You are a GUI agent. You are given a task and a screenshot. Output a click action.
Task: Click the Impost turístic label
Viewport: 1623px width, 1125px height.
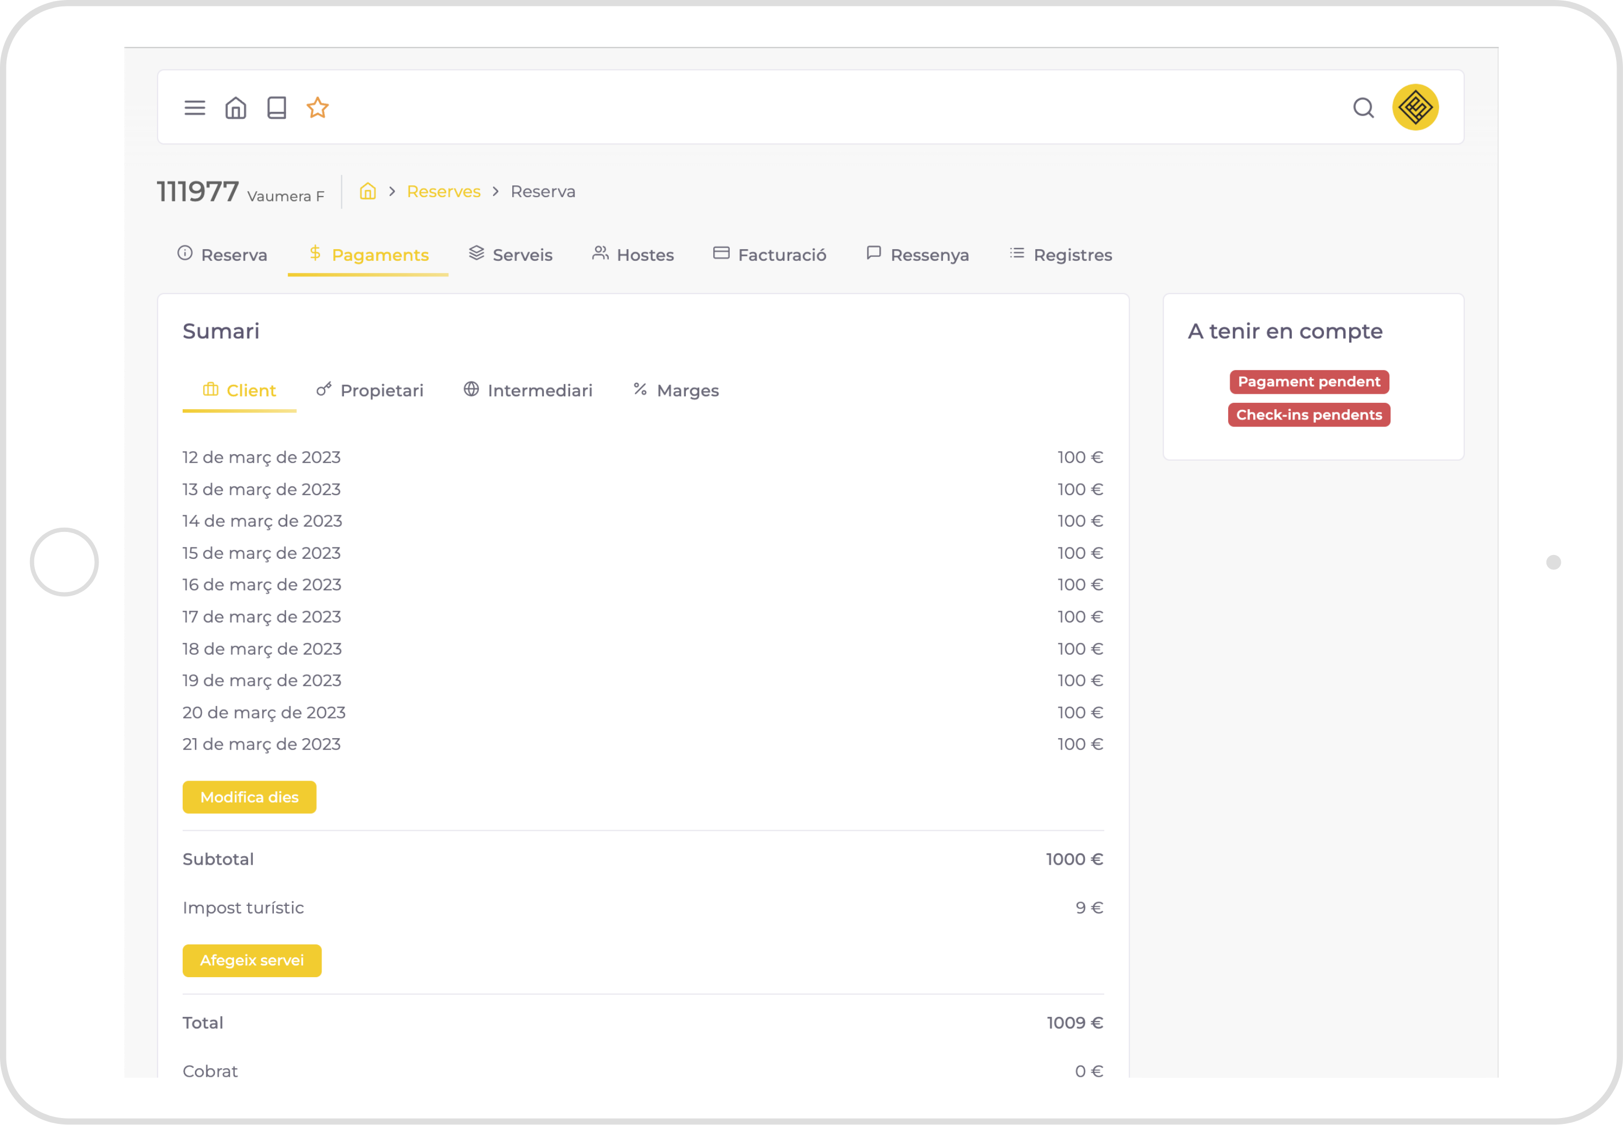pos(243,908)
